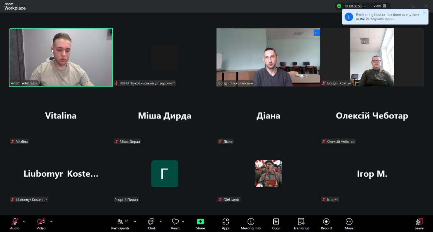Image resolution: width=433 pixels, height=232 pixels.
Task: Open the View layout menu
Action: 380,6
